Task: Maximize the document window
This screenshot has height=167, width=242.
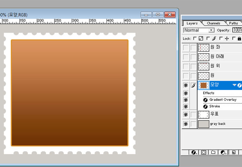Action: click(158, 15)
